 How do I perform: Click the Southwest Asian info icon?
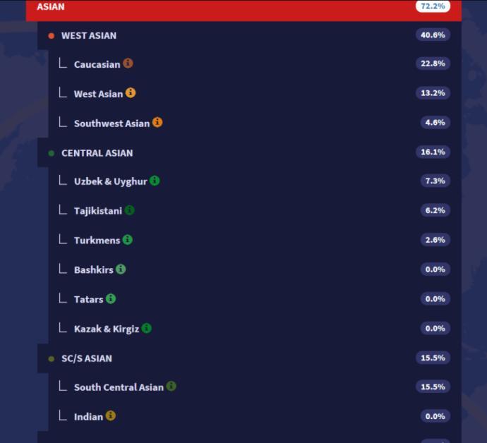tap(157, 123)
